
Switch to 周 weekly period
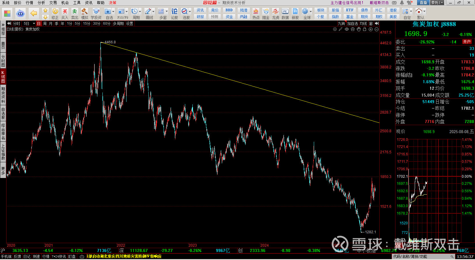45,23
